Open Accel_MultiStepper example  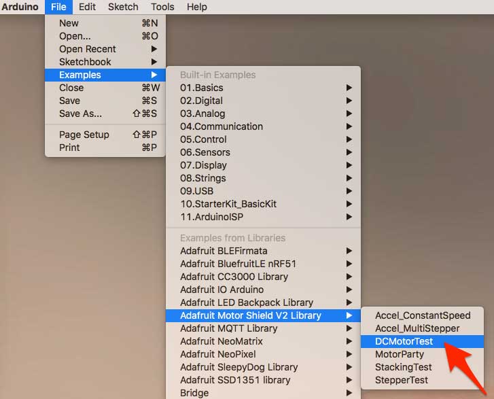pos(417,328)
